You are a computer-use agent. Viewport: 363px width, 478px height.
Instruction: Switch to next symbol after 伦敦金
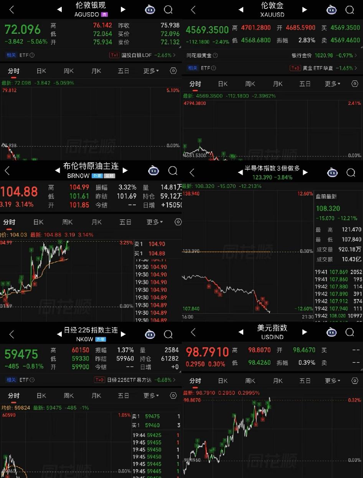304,10
